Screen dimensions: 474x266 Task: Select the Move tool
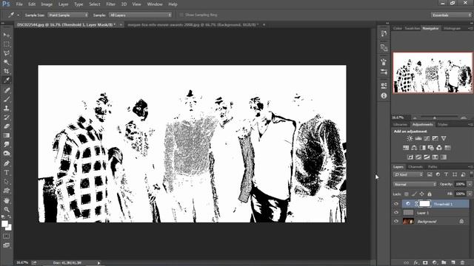(7, 35)
